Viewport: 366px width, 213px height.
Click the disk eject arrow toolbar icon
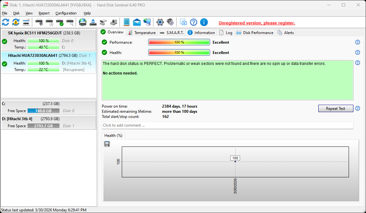tap(93, 22)
